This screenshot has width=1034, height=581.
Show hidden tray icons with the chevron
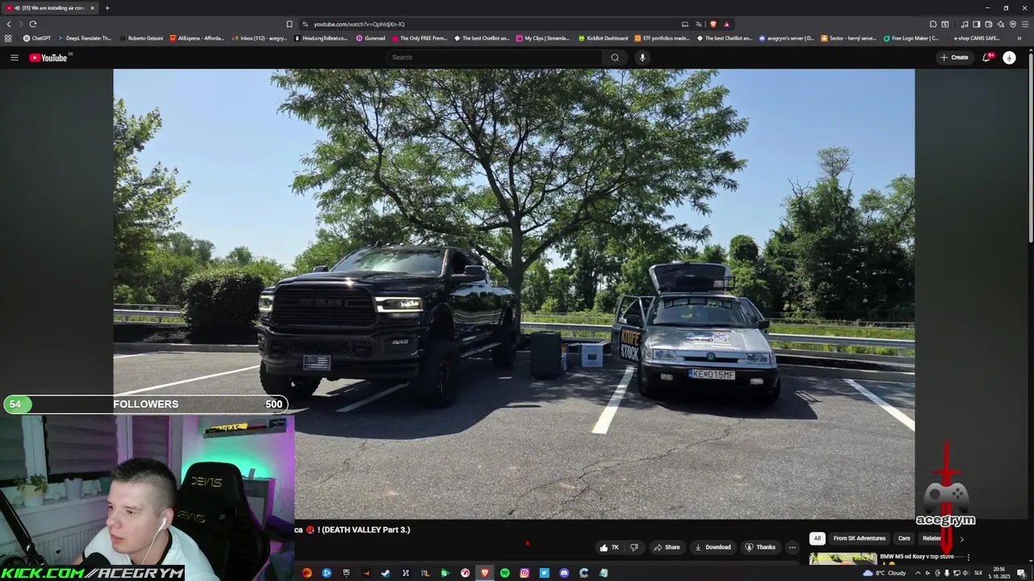[x=918, y=573]
